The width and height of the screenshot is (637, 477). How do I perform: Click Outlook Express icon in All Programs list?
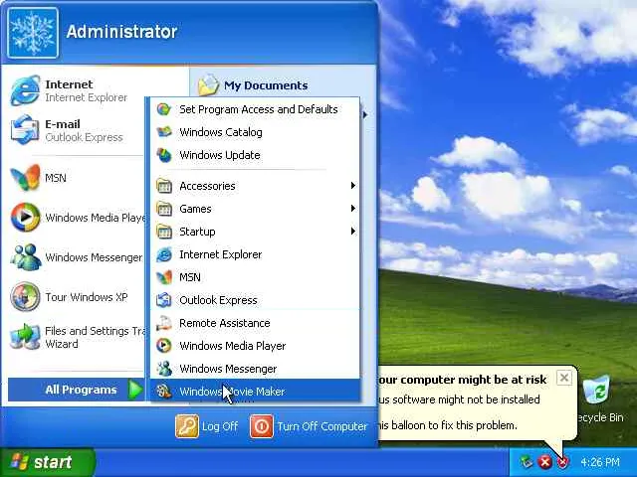click(x=163, y=300)
